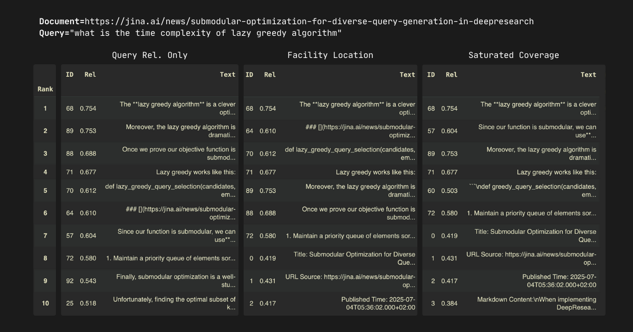The image size is (633, 332).
Task: Select rank number 4 in the Rank column
Action: (45, 172)
